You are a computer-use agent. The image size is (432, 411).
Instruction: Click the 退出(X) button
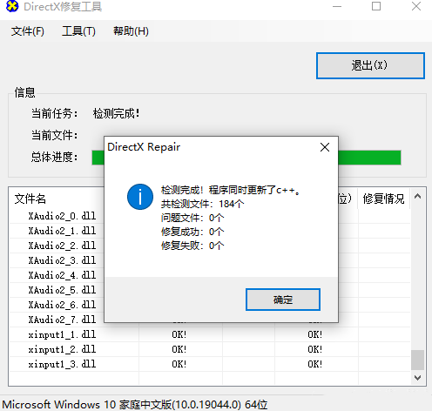pyautogui.click(x=370, y=65)
